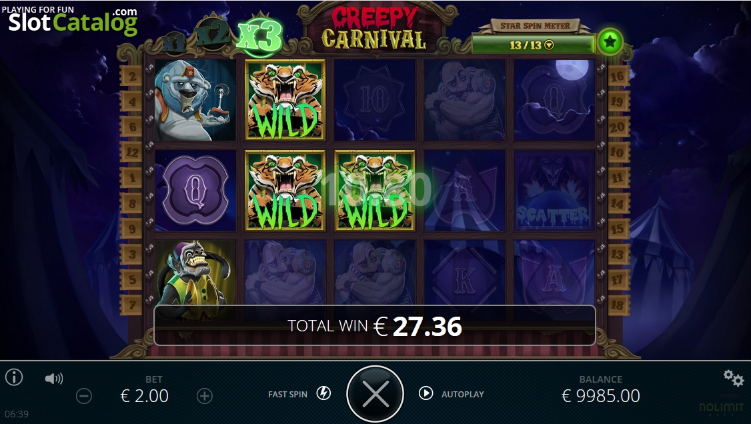
Task: Click payline ticket number 16
Action: (x=617, y=76)
